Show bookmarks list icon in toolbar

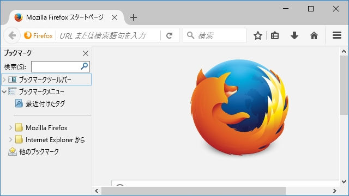click(x=275, y=35)
